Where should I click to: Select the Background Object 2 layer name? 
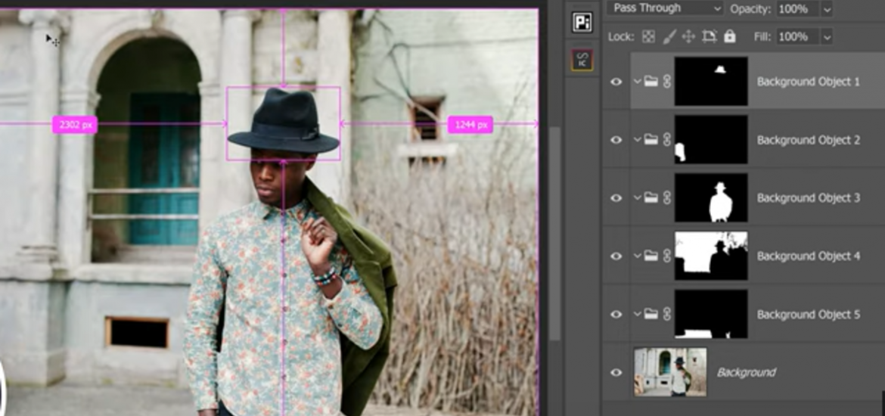point(809,140)
